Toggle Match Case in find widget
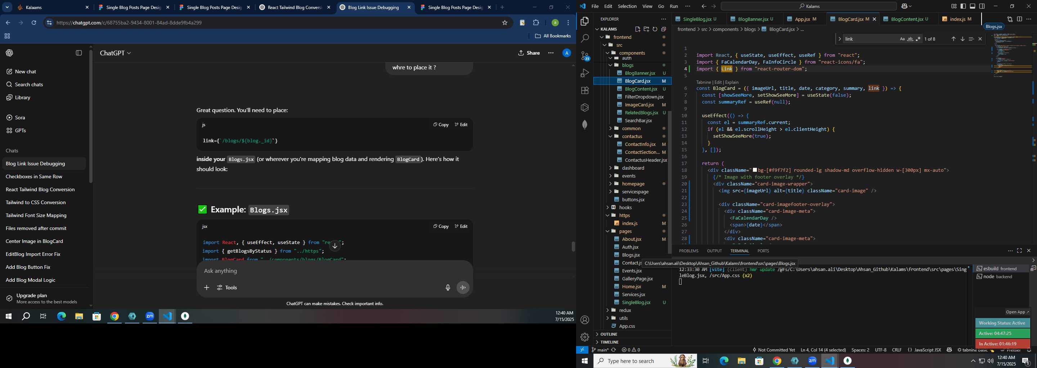Viewport: 1037px width, 368px height. point(902,39)
